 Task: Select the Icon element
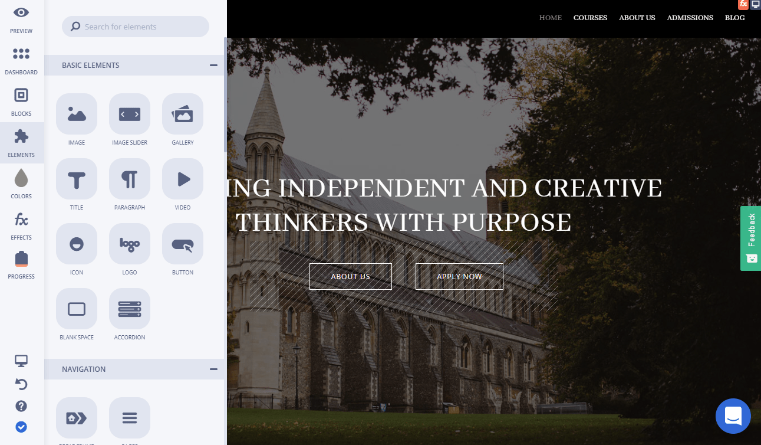pyautogui.click(x=77, y=244)
